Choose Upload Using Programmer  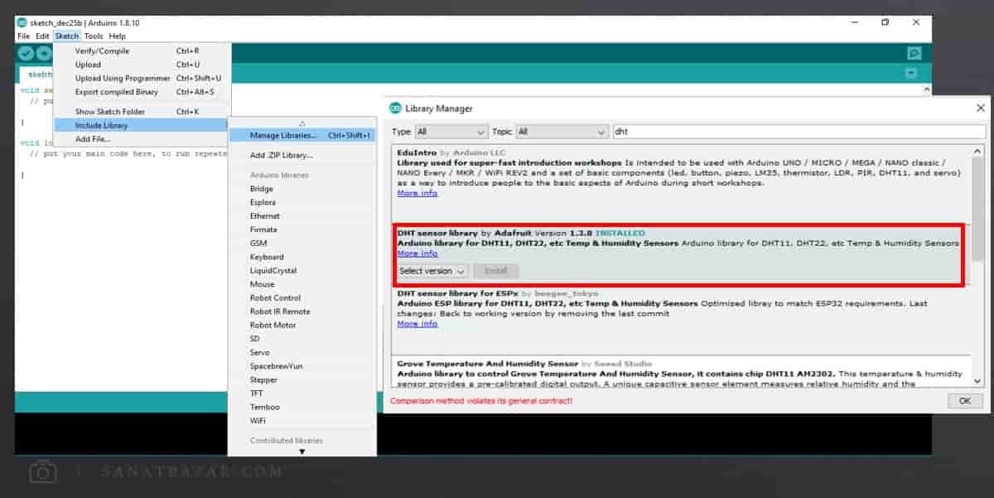[142, 79]
